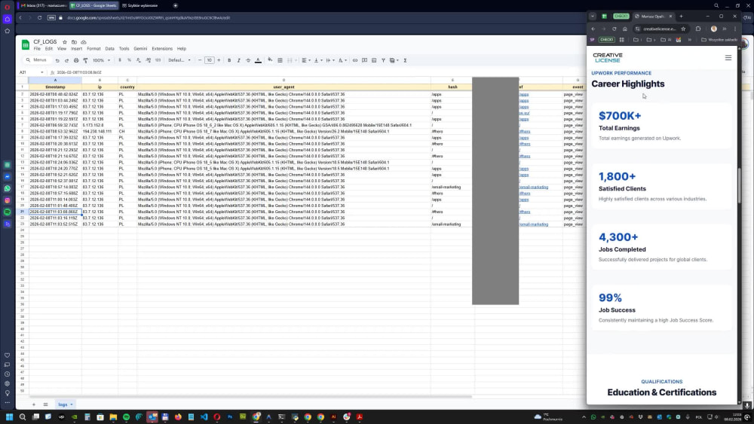The image size is (754, 424).
Task: Click the Redo icon in Sheets toolbar
Action: [x=66, y=60]
